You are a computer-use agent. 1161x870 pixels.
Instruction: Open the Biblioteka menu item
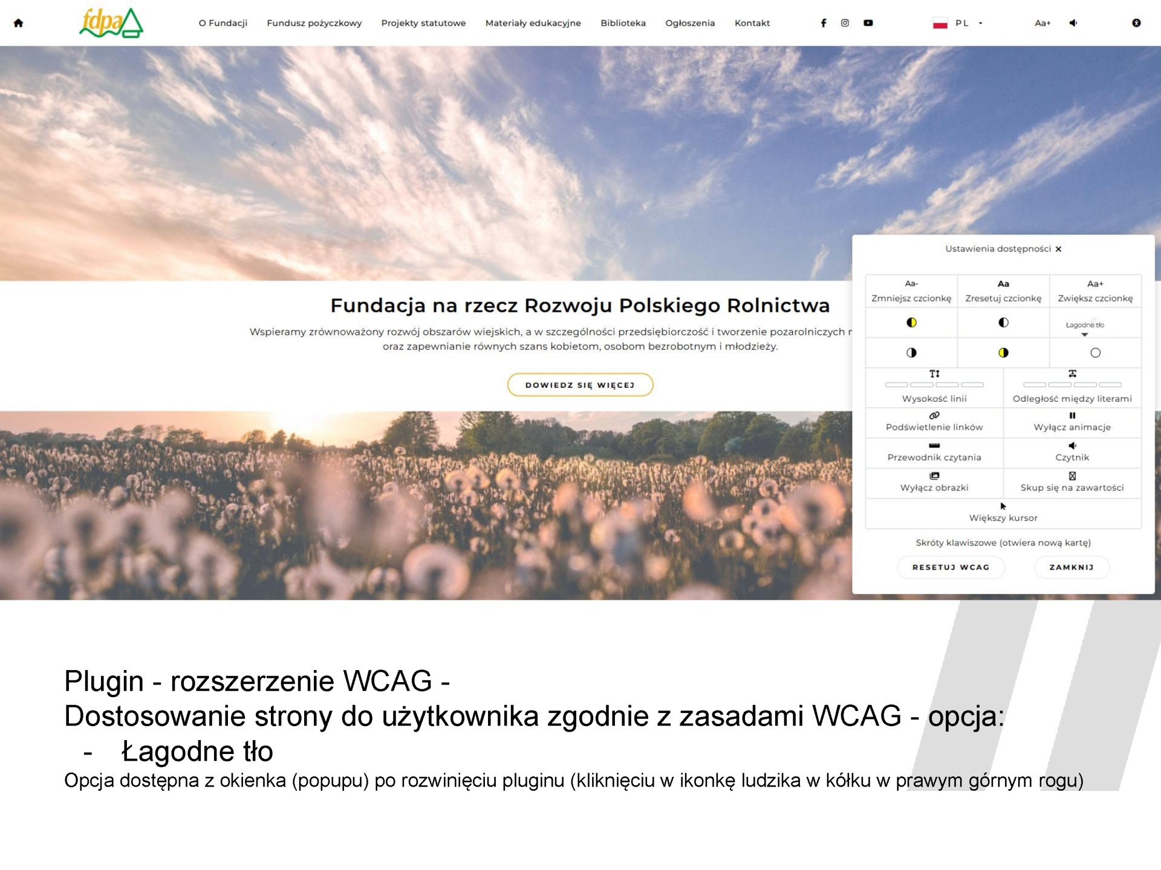coord(623,23)
